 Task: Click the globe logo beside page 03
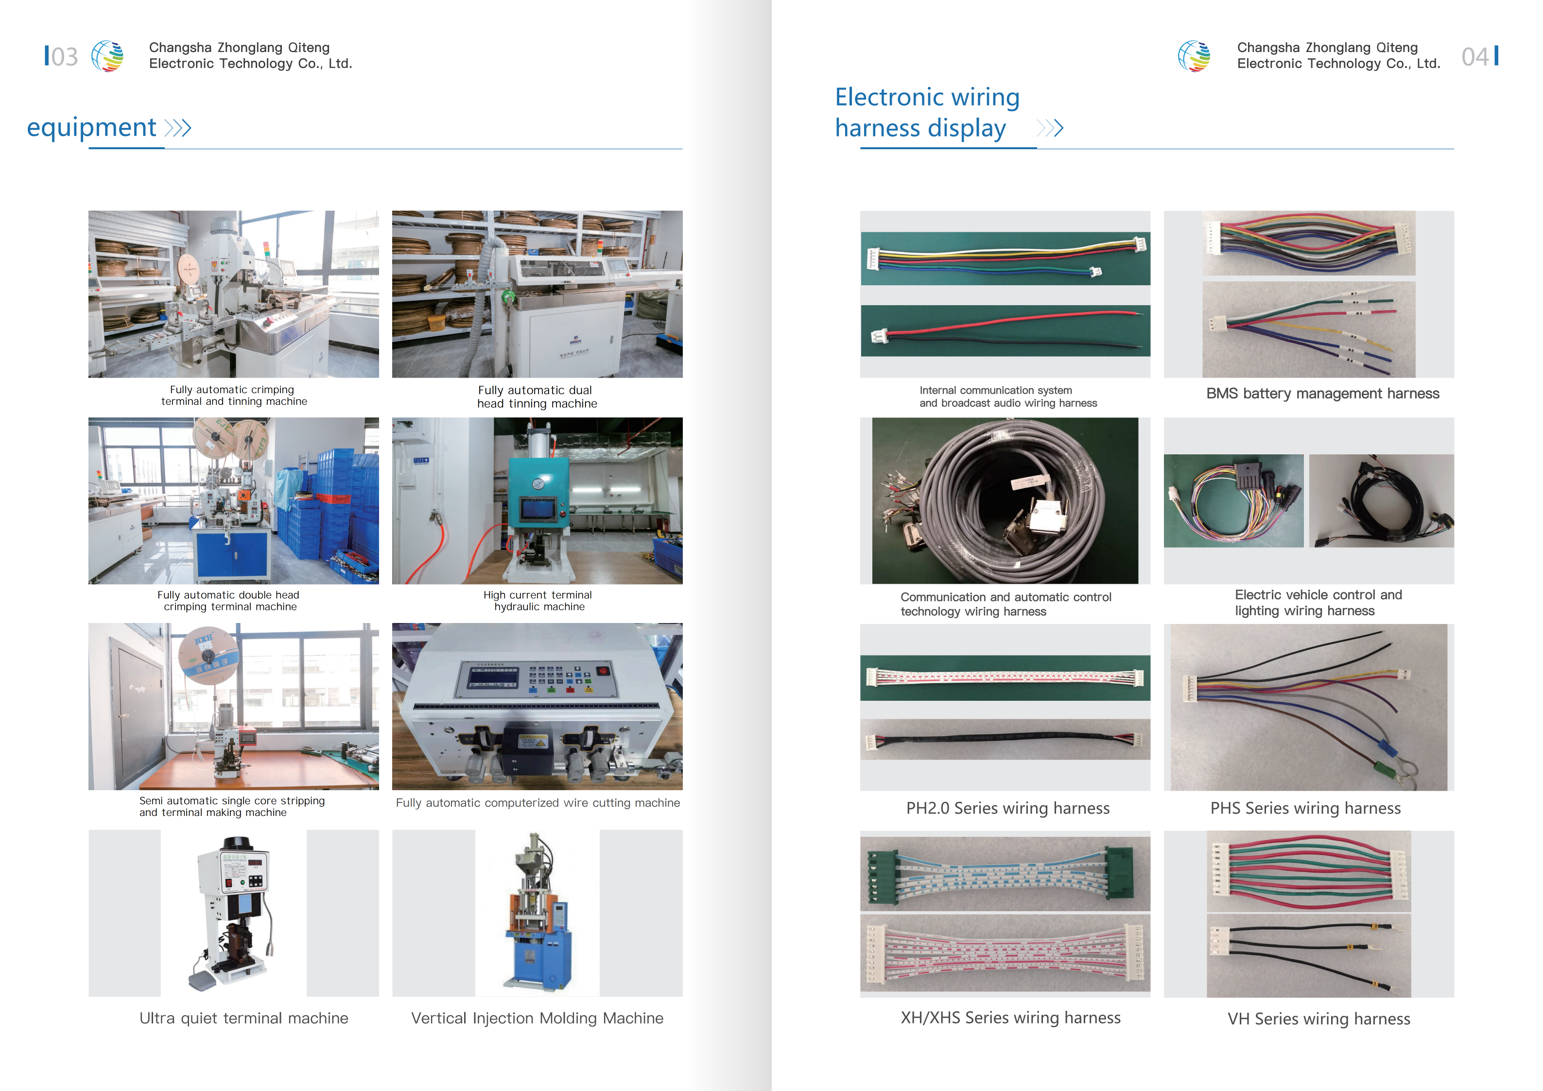(x=107, y=56)
